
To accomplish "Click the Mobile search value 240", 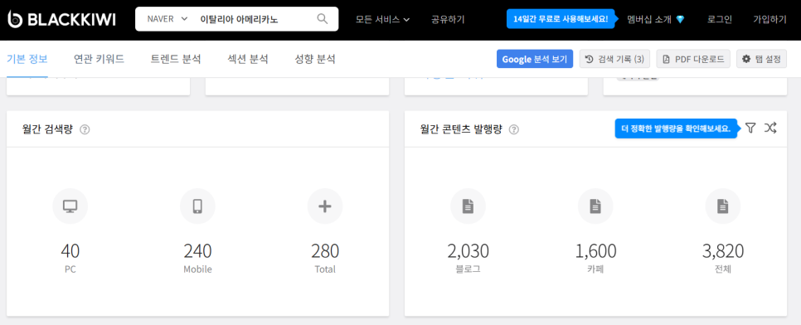I will (197, 251).
